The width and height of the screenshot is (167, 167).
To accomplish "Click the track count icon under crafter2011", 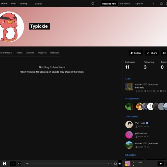I will tap(145, 147).
